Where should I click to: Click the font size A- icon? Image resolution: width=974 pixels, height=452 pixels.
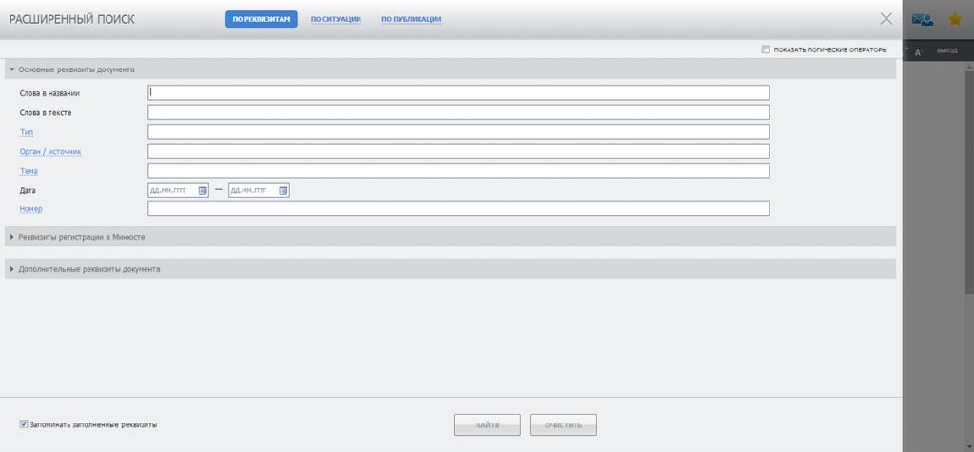tap(918, 51)
